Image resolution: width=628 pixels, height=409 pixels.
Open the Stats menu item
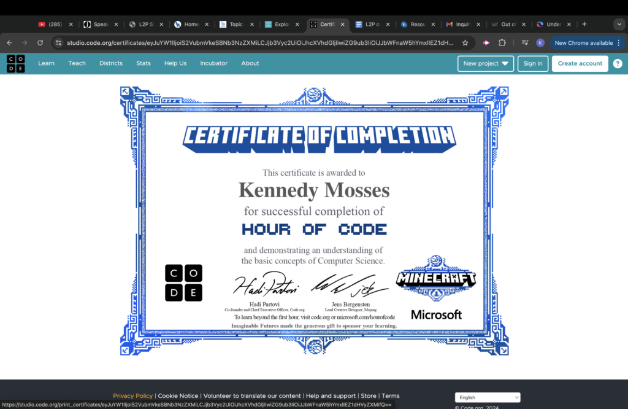144,63
